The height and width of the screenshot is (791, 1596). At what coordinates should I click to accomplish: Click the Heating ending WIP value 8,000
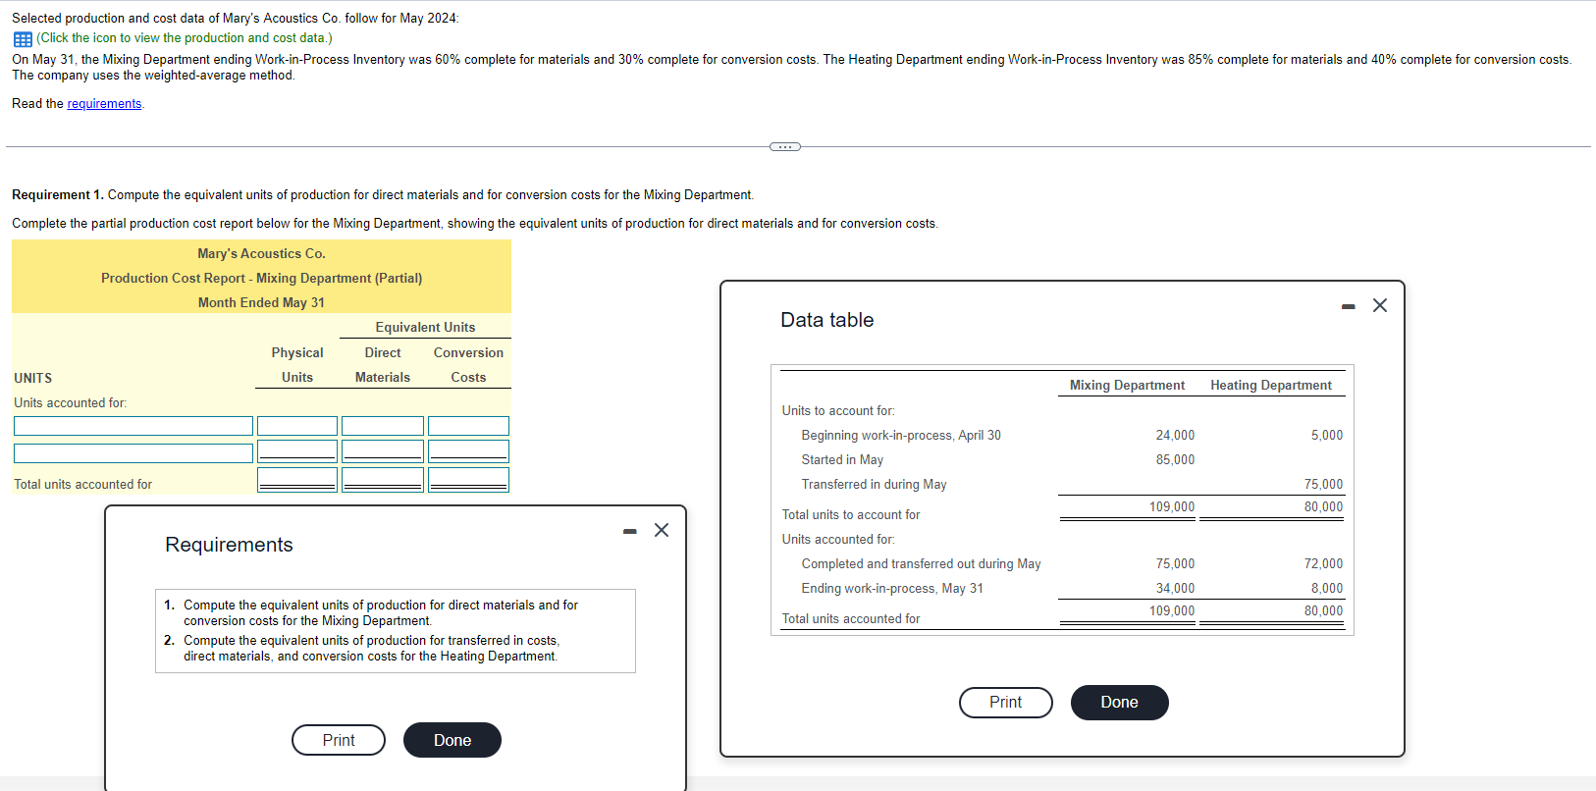point(1327,589)
